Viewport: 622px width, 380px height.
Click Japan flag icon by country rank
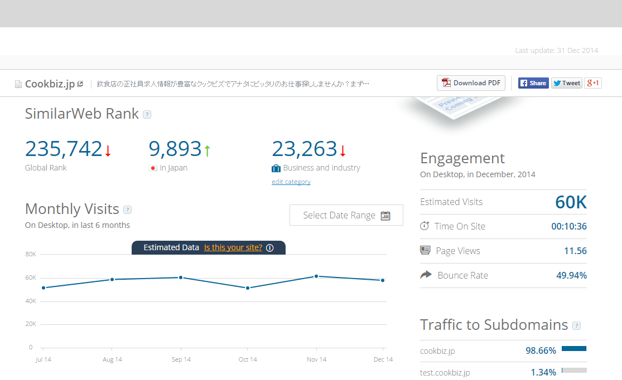[153, 168]
